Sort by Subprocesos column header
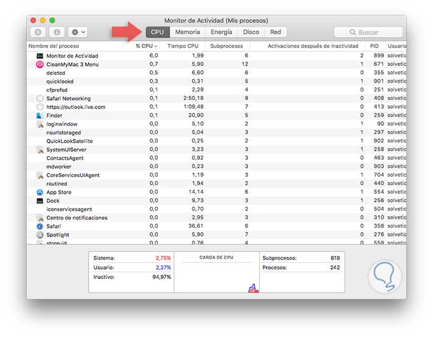Screen dimensions: 433x337 [x=226, y=46]
